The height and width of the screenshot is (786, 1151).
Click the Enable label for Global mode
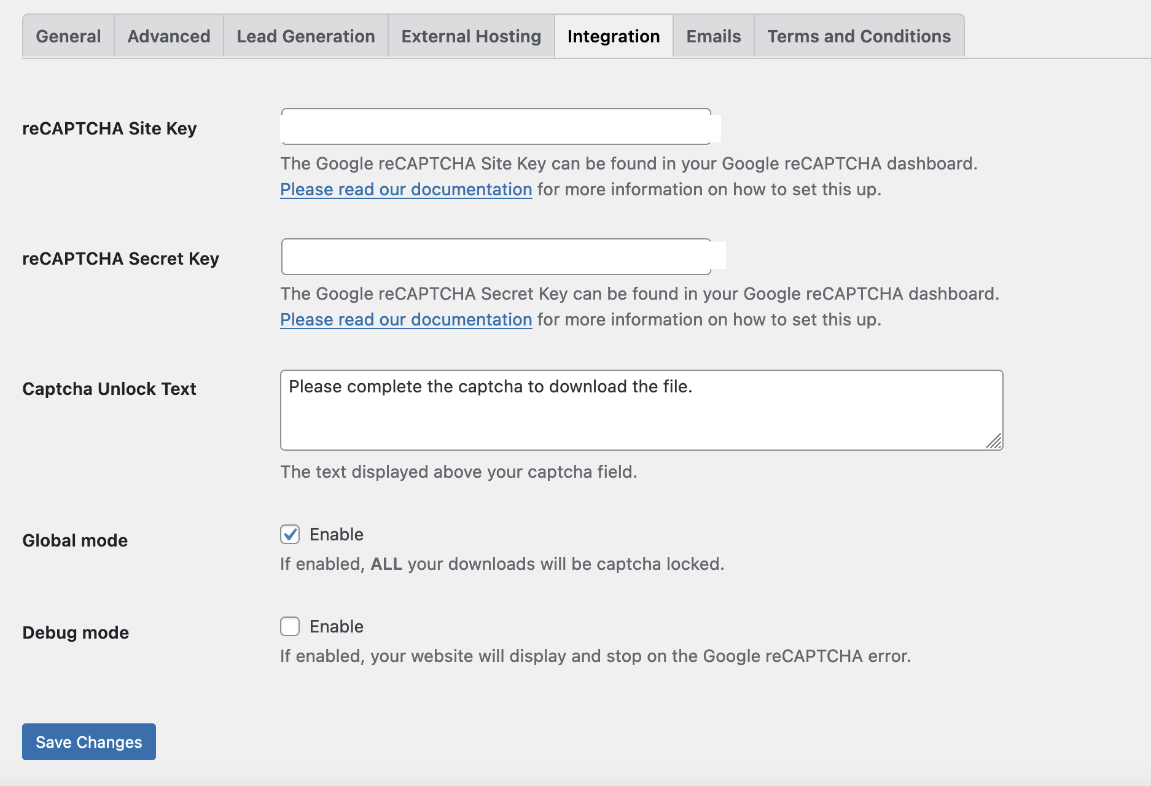coord(337,534)
